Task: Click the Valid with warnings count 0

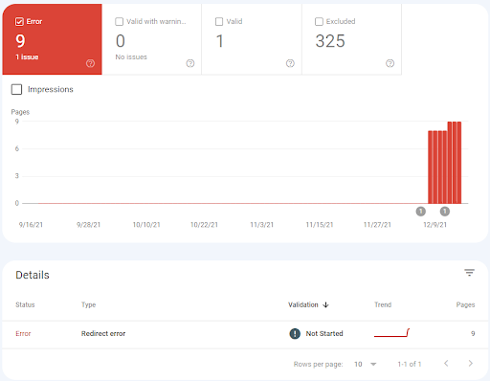Action: click(121, 41)
